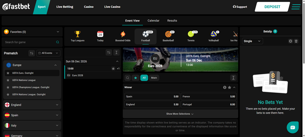Screen dimensions: 305x137
Task: Open the Single bet type dropdown
Action: [x=252, y=41]
